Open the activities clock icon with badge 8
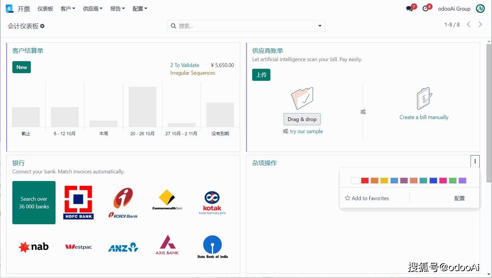Image resolution: width=492 pixels, height=278 pixels. click(x=425, y=9)
